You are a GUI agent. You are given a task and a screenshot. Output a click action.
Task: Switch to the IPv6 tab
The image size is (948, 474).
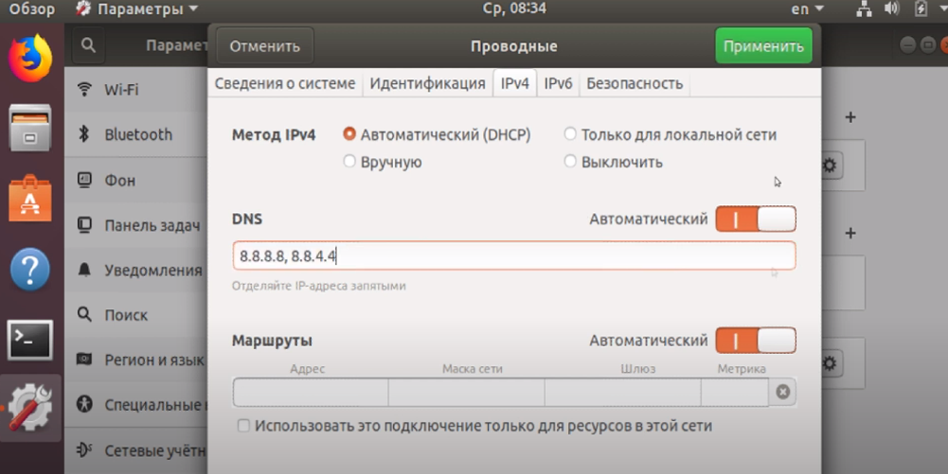pyautogui.click(x=558, y=83)
